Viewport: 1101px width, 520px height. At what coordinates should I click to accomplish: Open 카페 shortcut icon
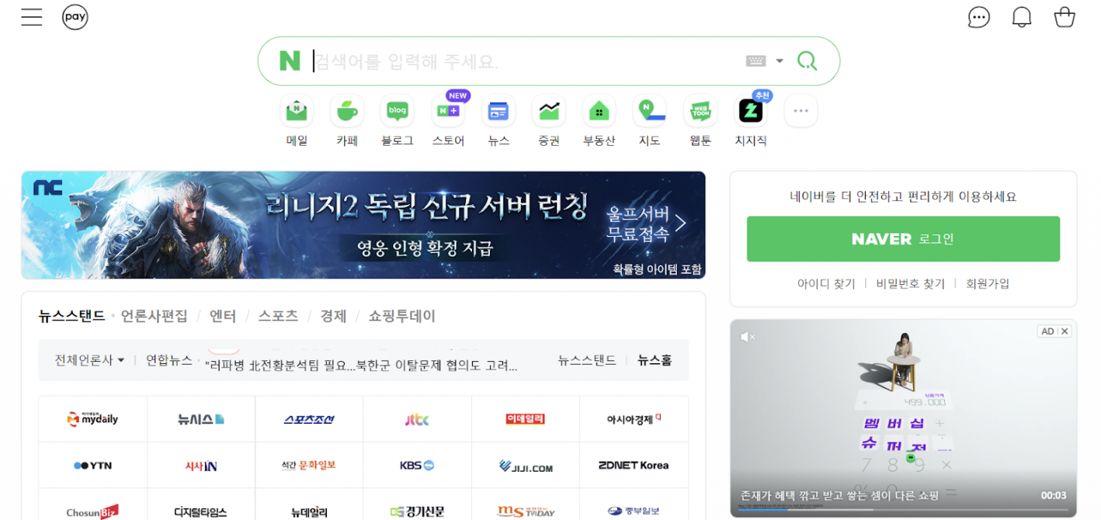point(347,111)
